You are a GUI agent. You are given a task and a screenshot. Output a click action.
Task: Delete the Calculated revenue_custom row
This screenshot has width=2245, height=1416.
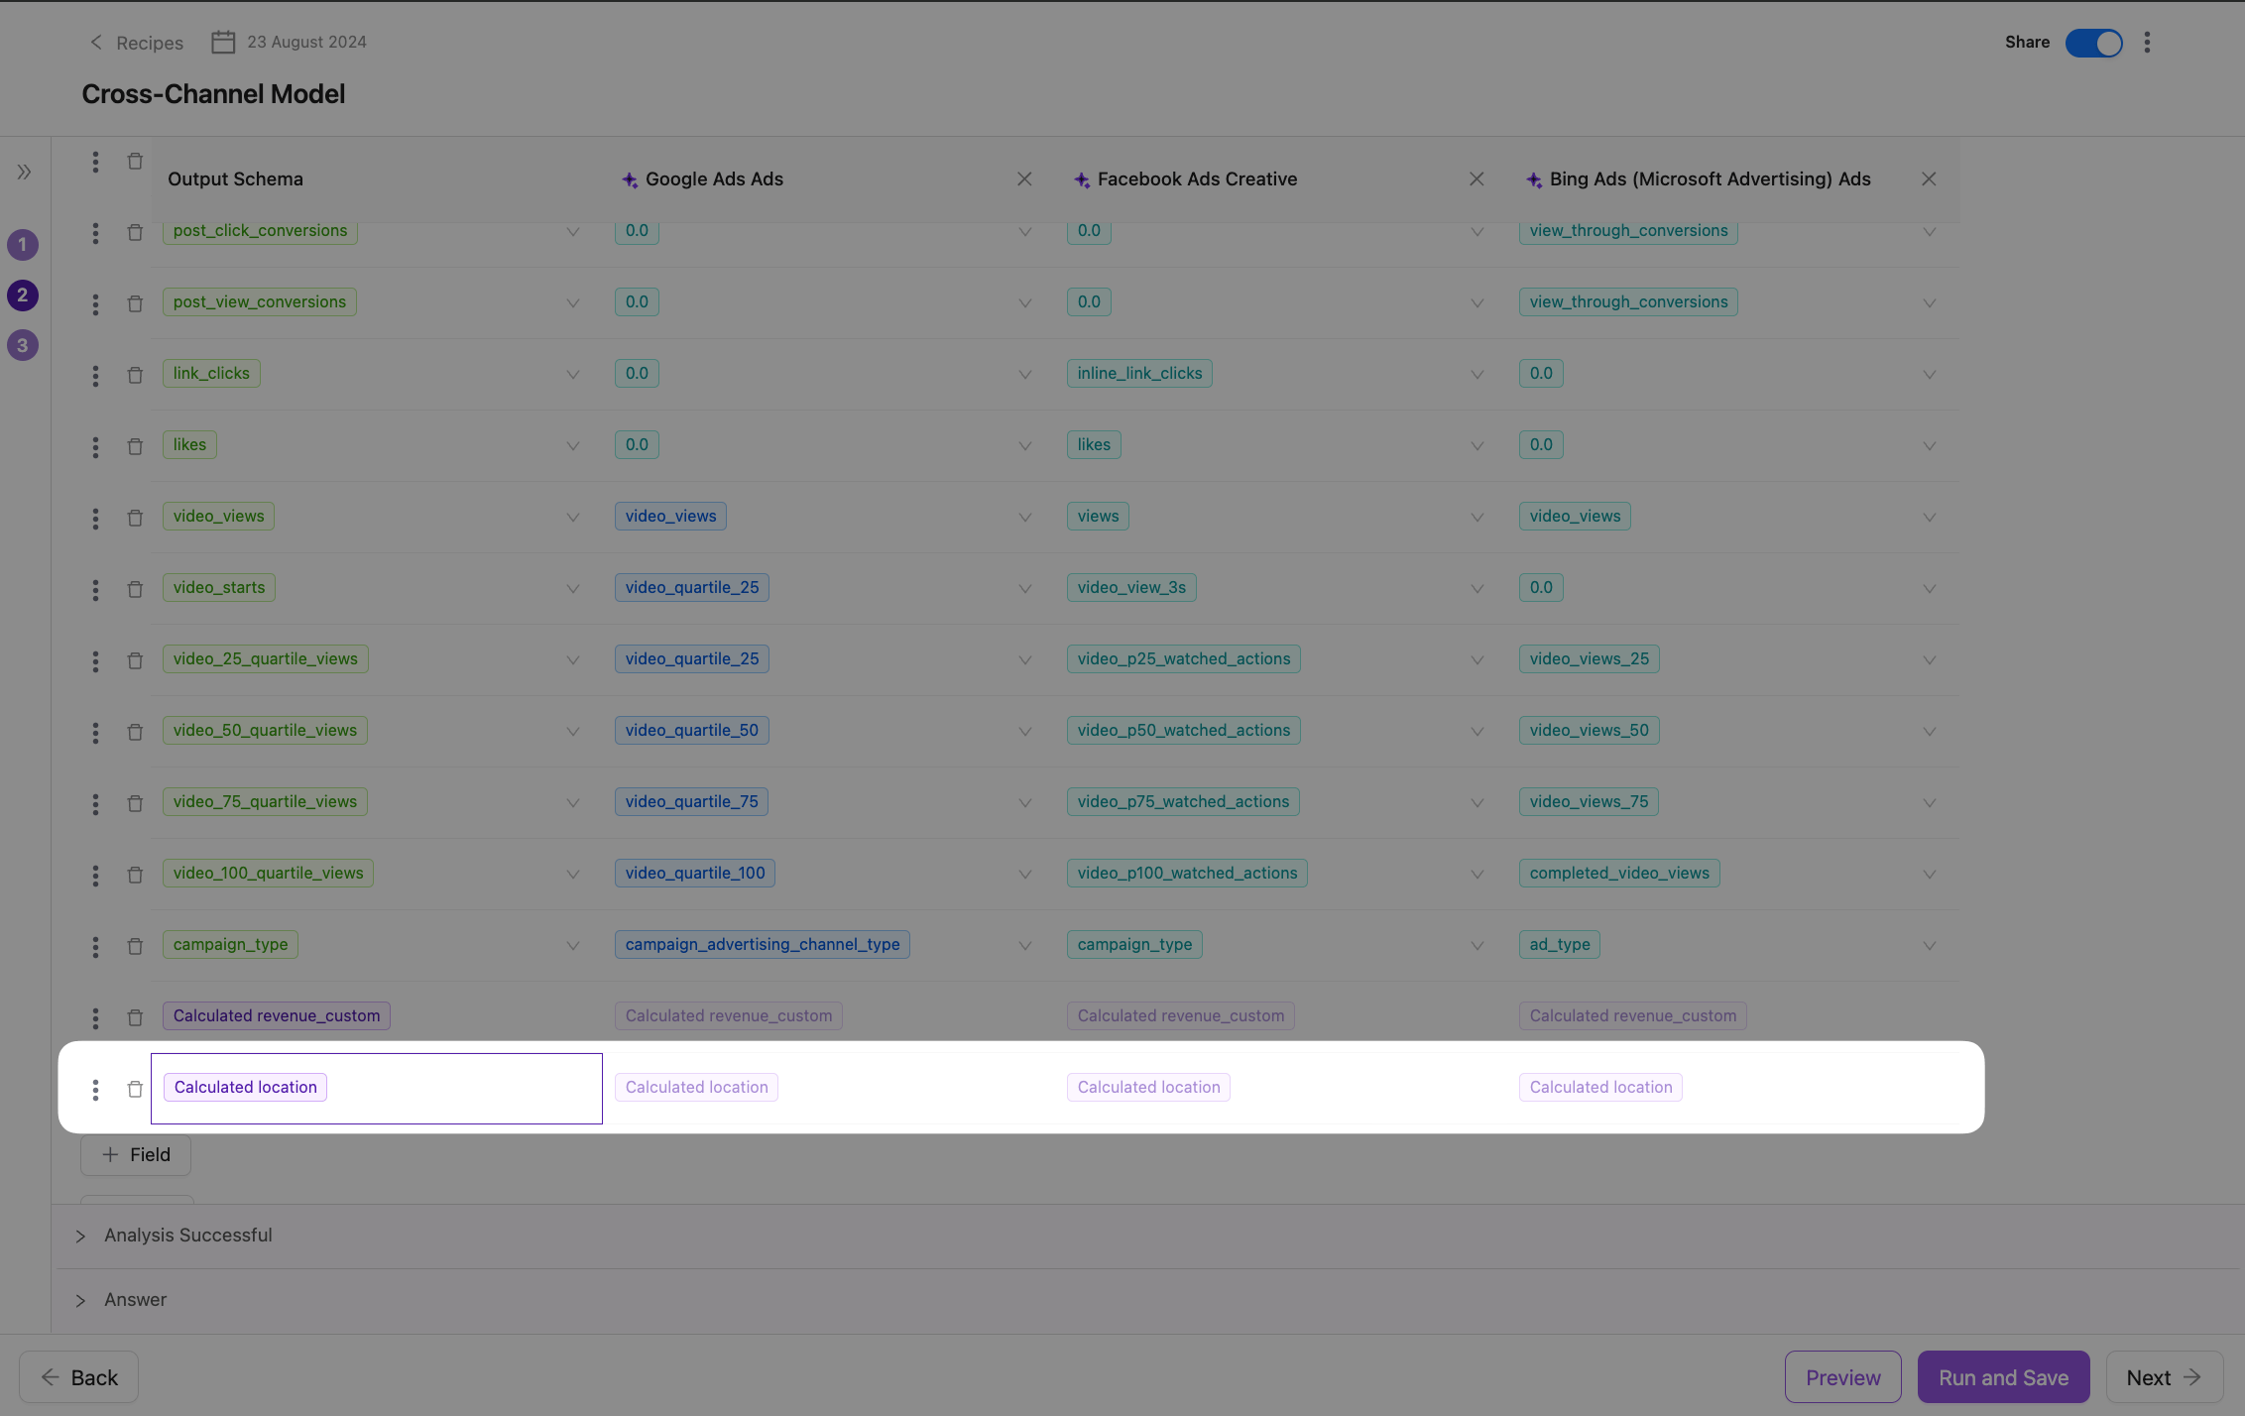pos(135,1017)
